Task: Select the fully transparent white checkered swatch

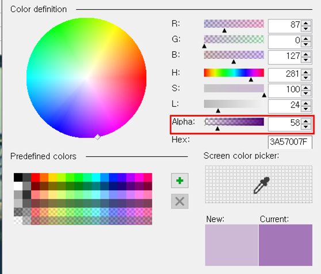Action: [18, 220]
